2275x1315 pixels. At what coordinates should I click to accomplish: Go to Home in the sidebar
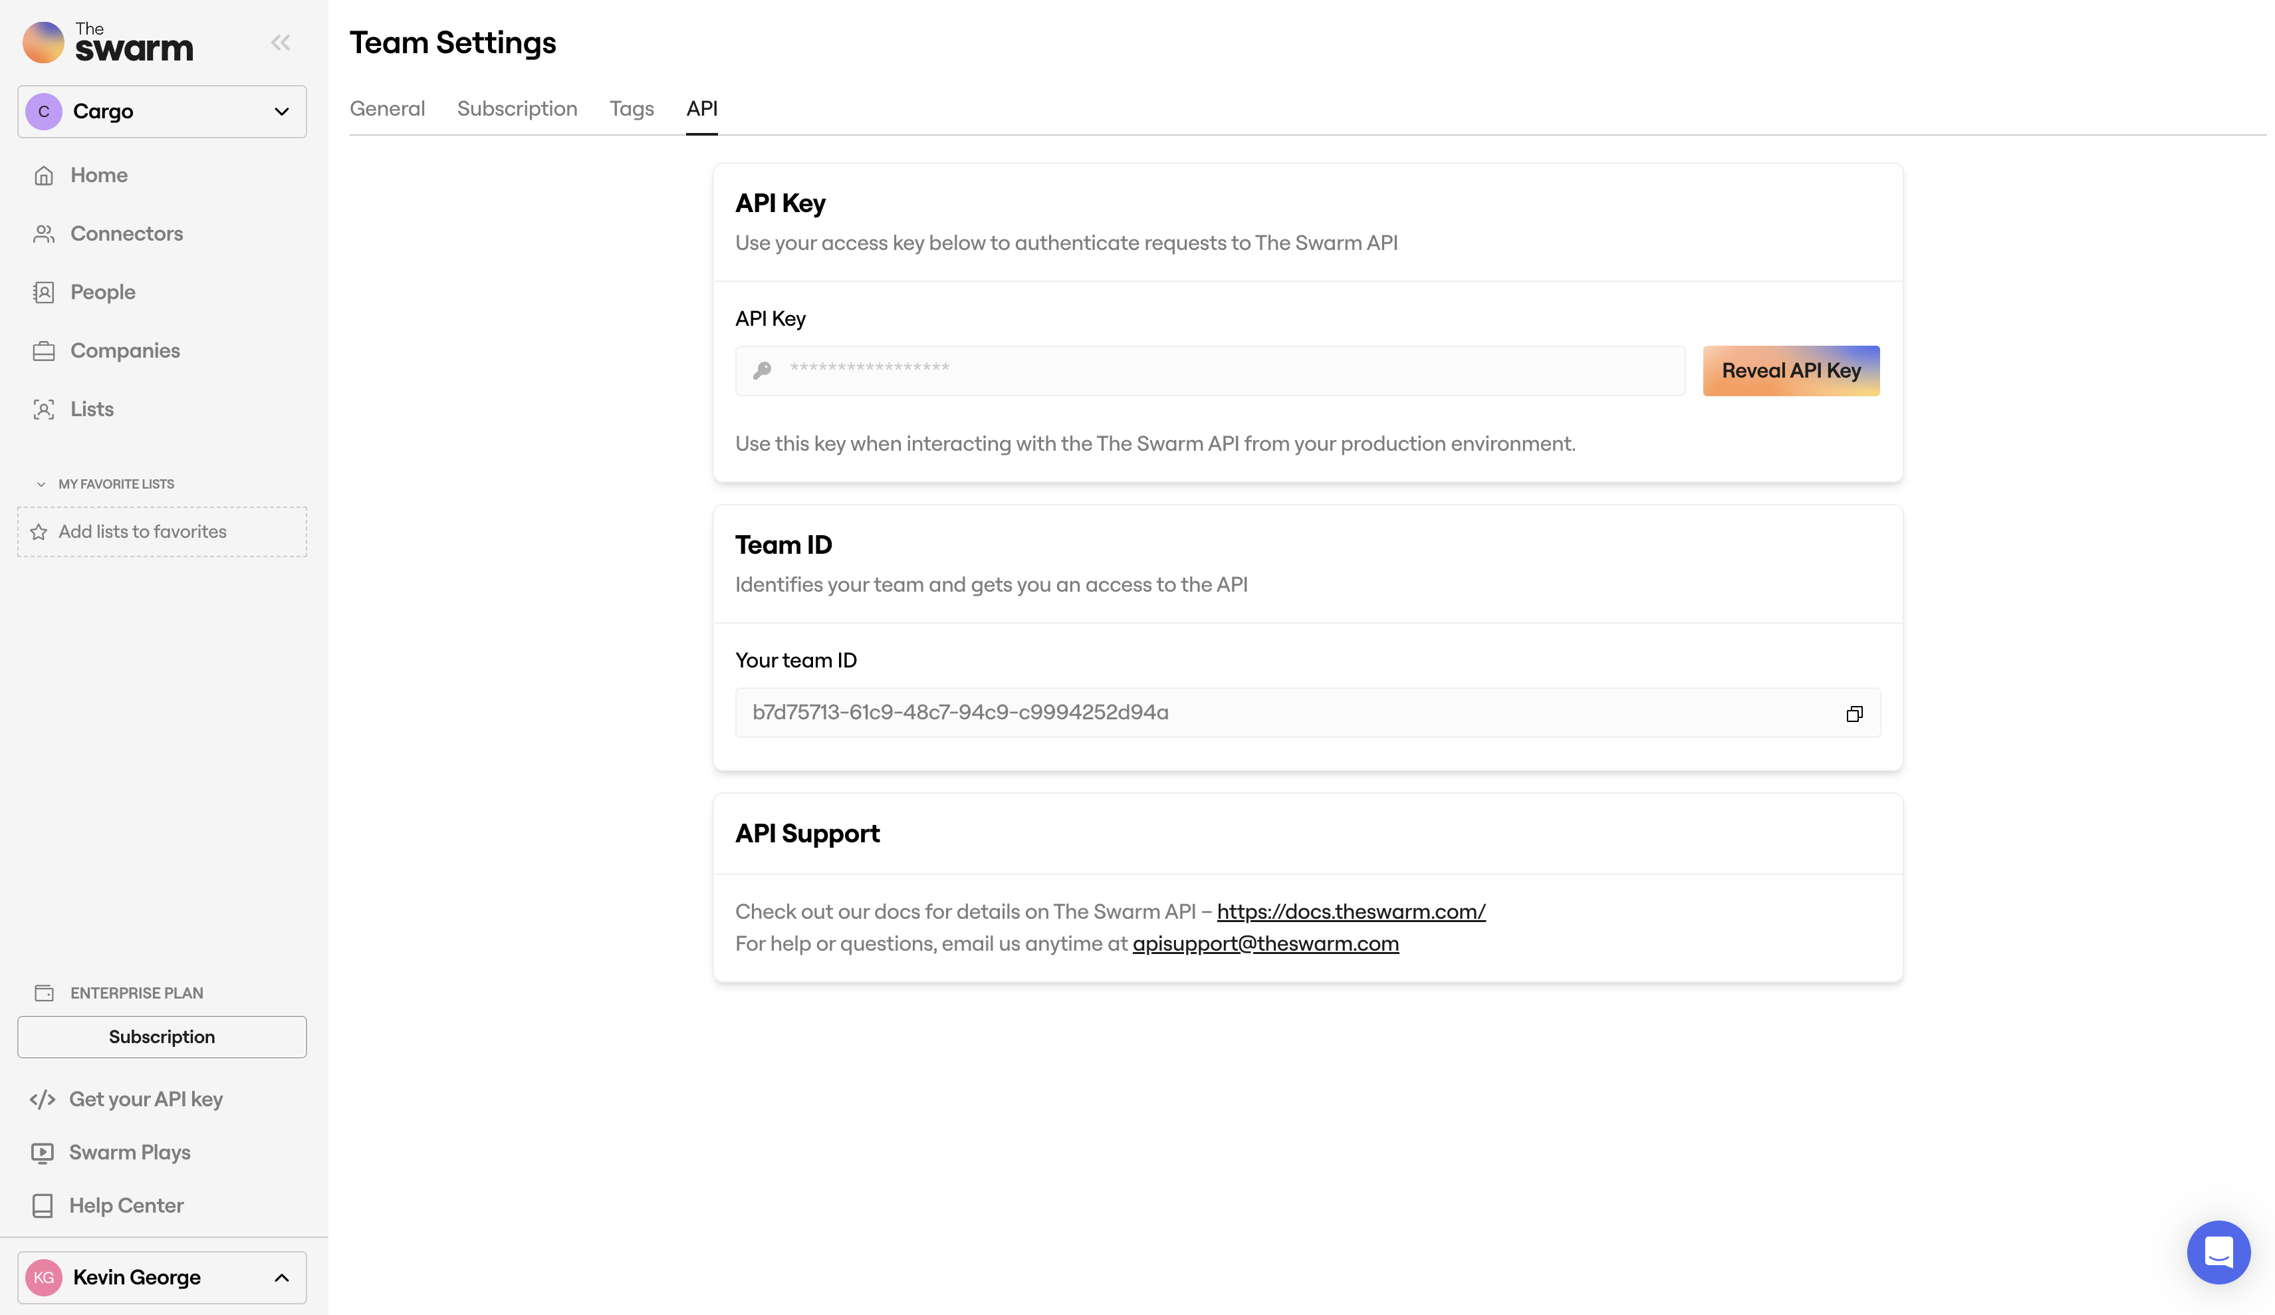[x=98, y=175]
